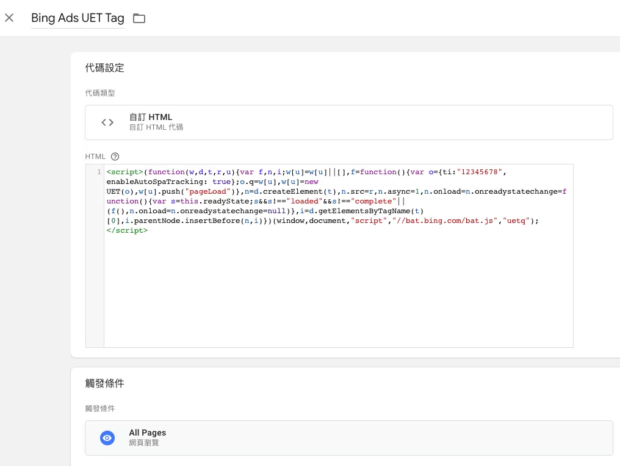The height and width of the screenshot is (466, 620).
Task: Open the folder icon beside tag name
Action: [x=139, y=18]
